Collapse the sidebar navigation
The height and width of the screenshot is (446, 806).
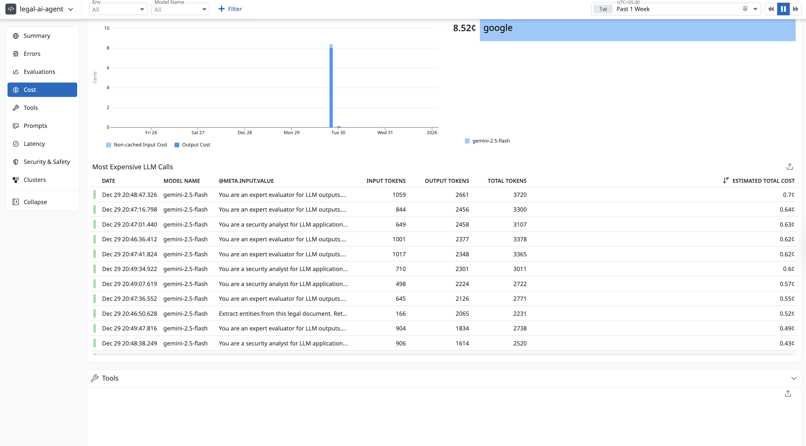[35, 202]
